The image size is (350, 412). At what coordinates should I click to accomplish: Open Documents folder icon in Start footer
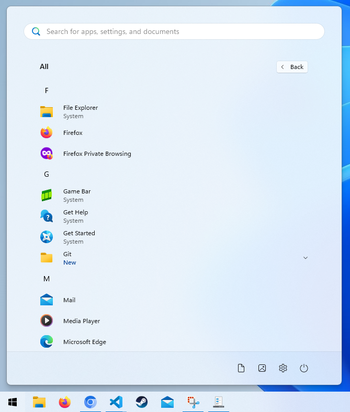(x=241, y=368)
